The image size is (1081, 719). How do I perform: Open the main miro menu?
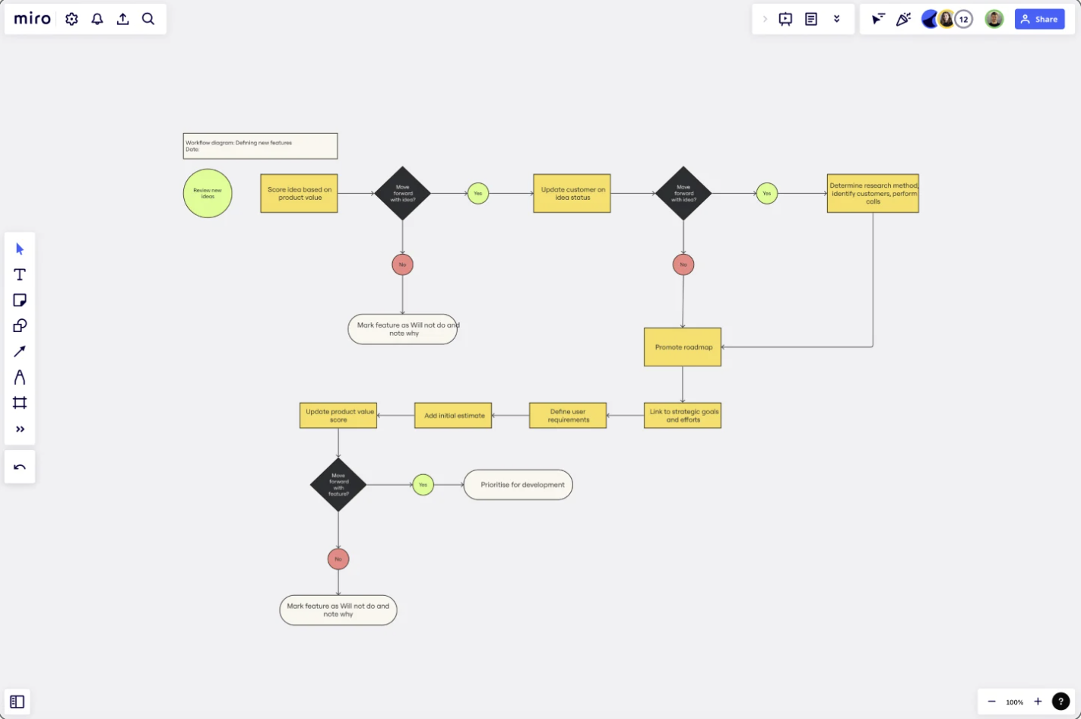pos(31,18)
